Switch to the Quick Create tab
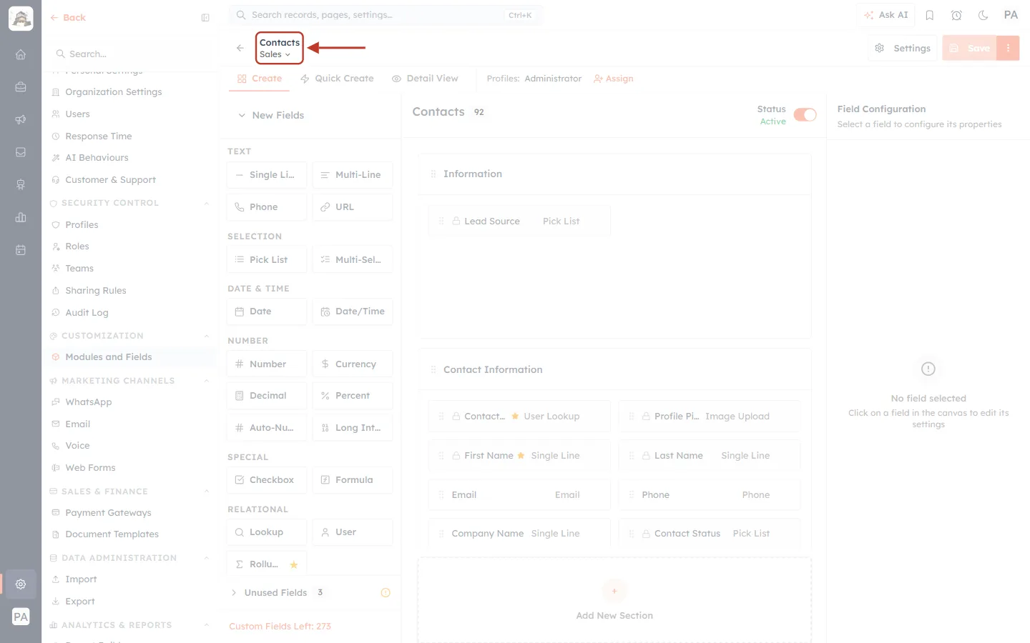Image resolution: width=1030 pixels, height=643 pixels. point(337,79)
